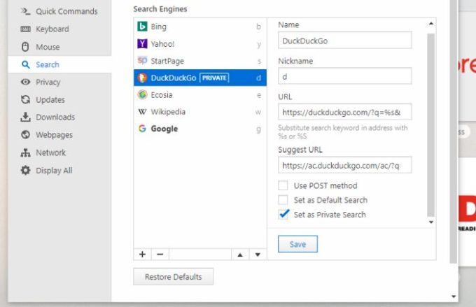Click the Bing search engine icon
The image size is (476, 307).
pos(142,27)
